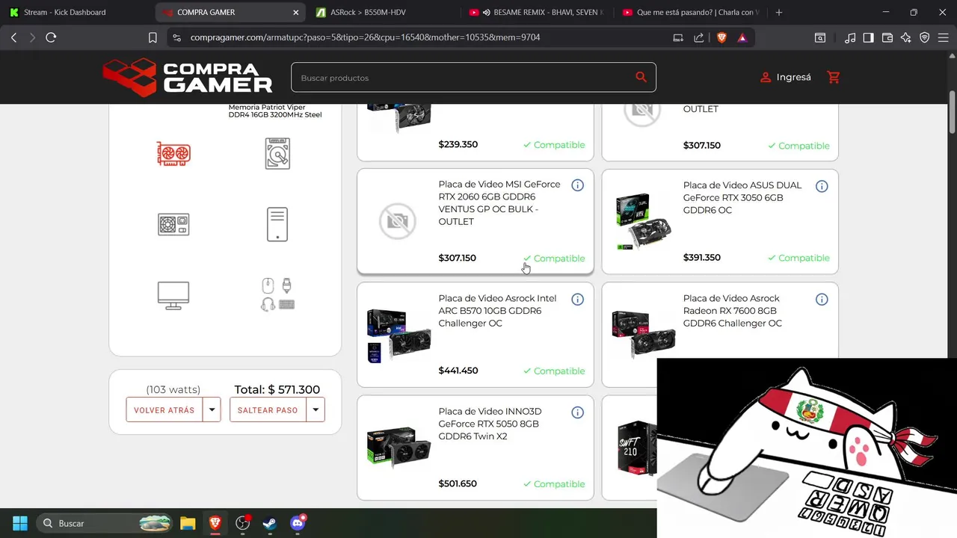Open the media playlist music icon
The image size is (957, 538).
pyautogui.click(x=849, y=37)
